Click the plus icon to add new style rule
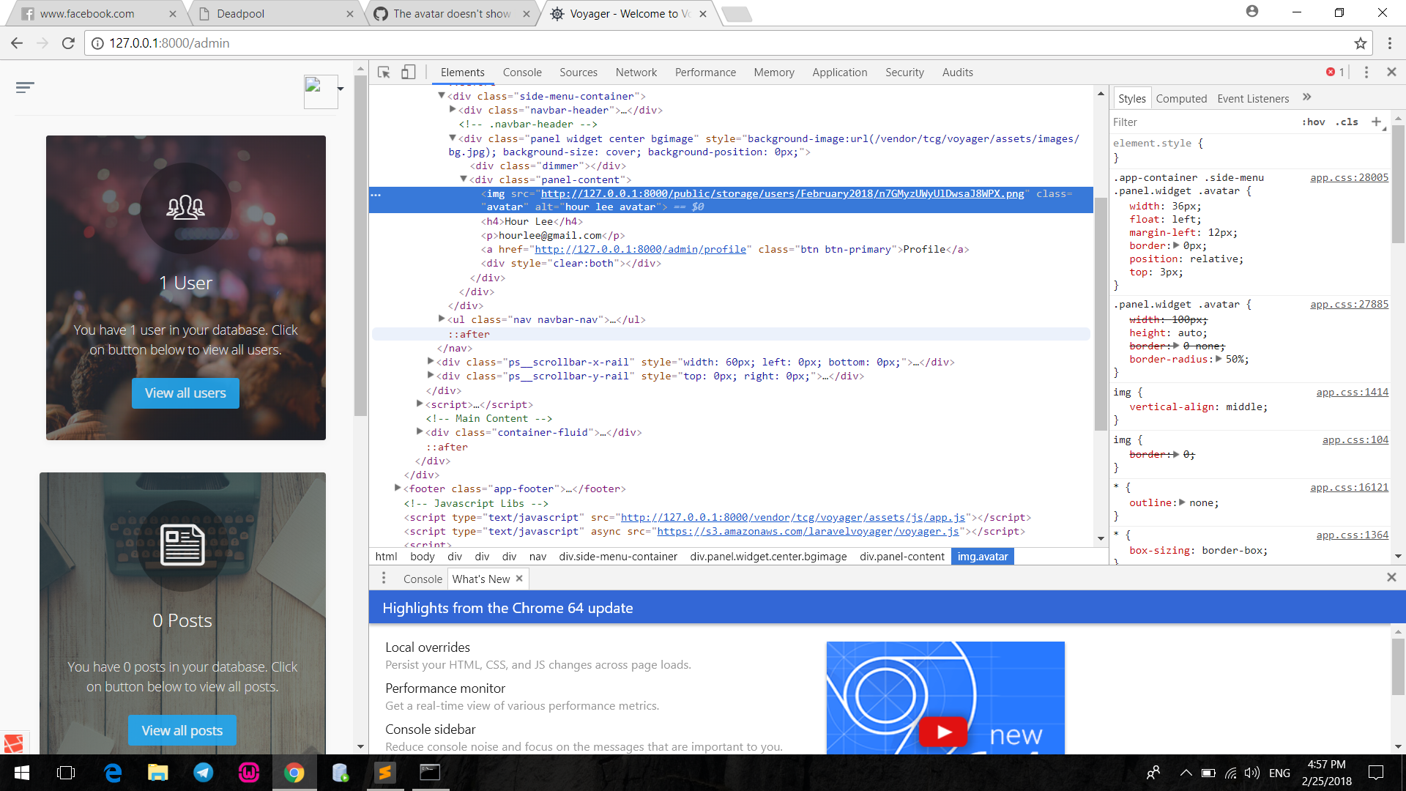 click(x=1377, y=122)
